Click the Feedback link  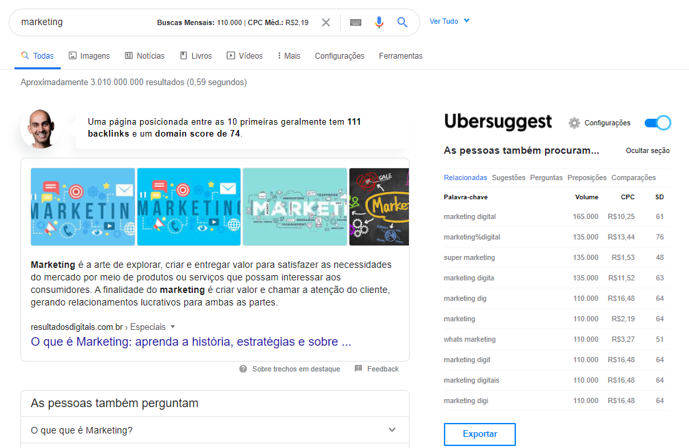[382, 369]
